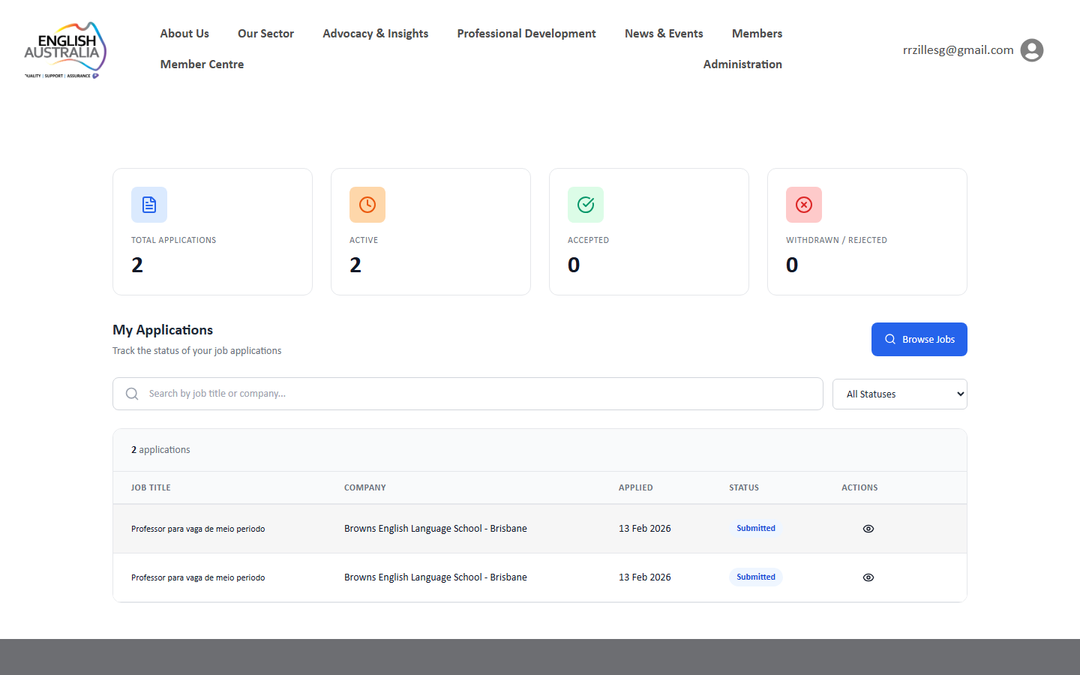Image resolution: width=1080 pixels, height=675 pixels.
Task: View second Professor para vaga application via eye icon
Action: coord(868,577)
